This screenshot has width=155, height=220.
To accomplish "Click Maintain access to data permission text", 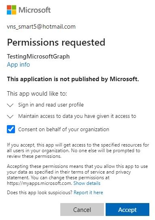I will (77, 116).
